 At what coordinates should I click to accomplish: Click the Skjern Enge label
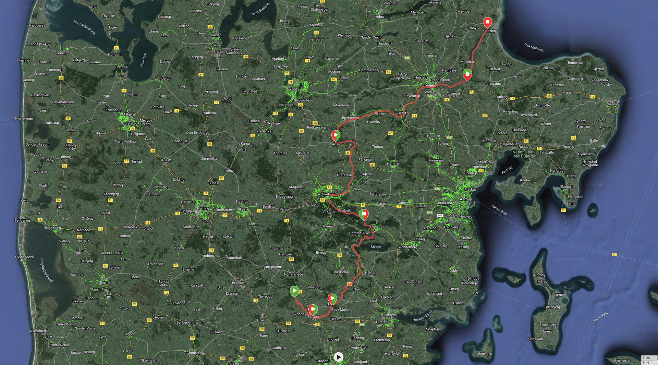coord(100,290)
